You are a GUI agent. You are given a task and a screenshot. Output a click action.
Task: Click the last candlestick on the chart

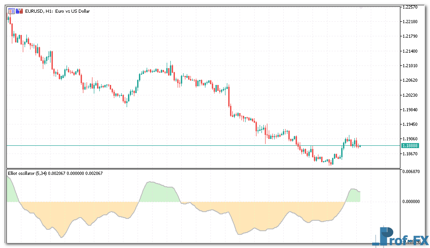click(x=359, y=146)
